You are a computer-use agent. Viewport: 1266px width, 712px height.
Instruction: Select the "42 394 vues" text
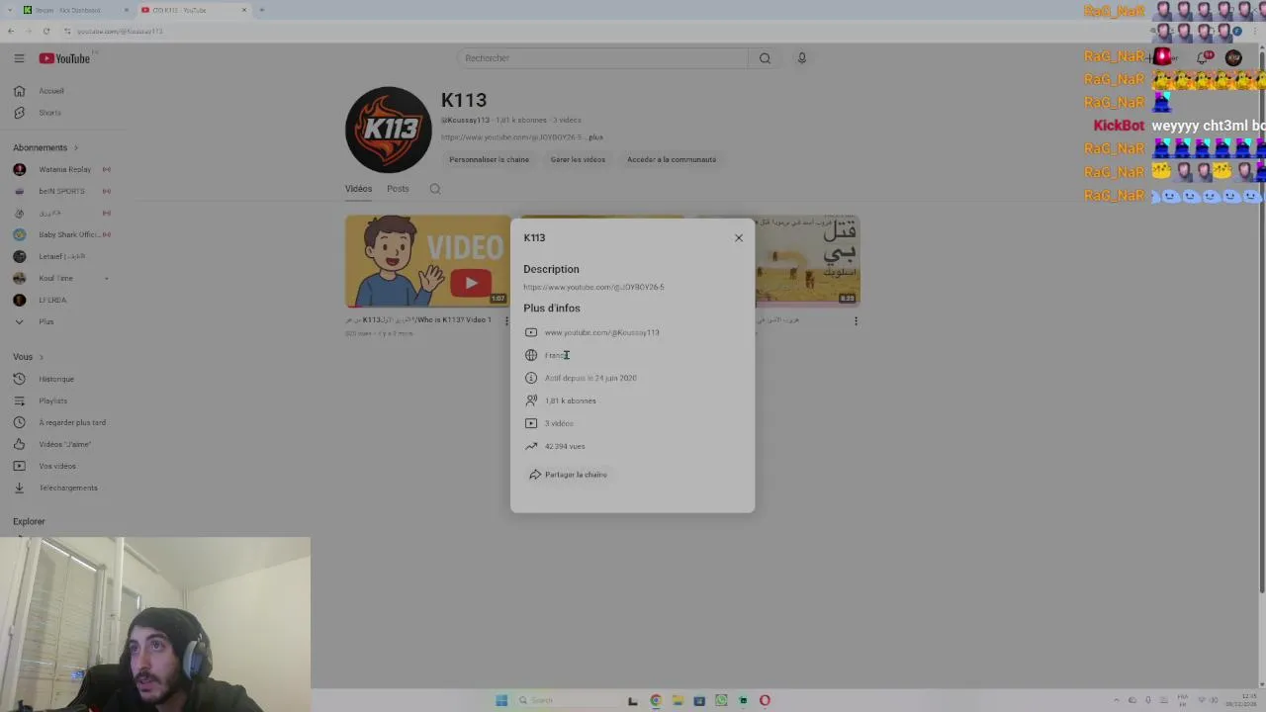[x=565, y=446]
